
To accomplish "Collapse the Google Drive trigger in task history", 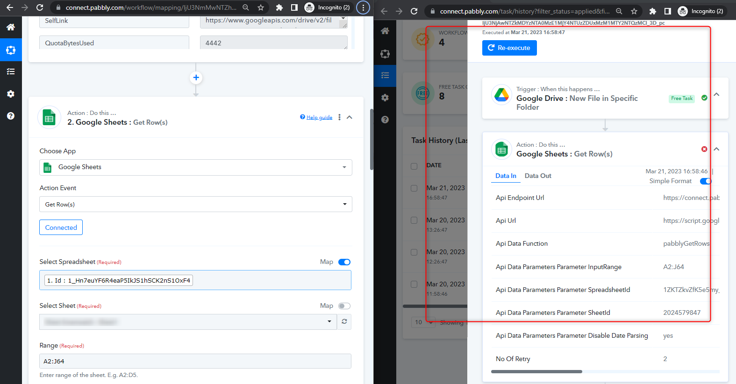I will 716,94.
